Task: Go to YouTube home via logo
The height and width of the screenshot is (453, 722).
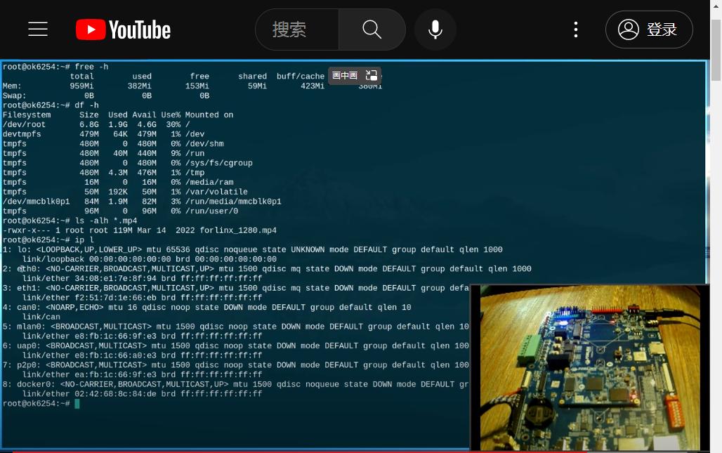Action: click(123, 29)
